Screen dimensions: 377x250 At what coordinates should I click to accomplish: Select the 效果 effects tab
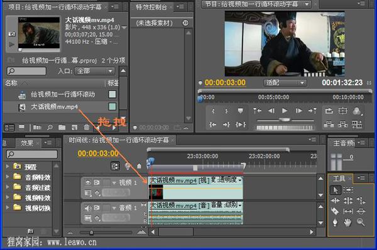click(x=26, y=143)
